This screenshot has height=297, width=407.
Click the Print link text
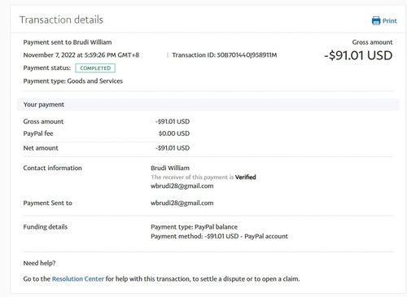[x=390, y=21]
